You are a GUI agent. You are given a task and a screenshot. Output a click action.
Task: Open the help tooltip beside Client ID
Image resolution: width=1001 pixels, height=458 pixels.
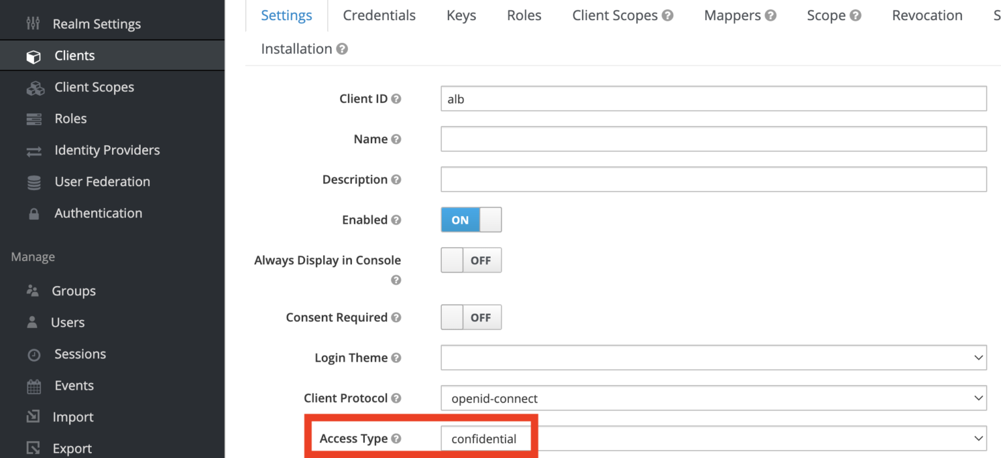coord(396,98)
